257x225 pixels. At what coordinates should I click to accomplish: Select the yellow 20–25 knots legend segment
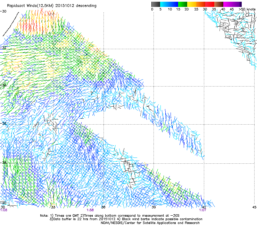coord(192,4)
